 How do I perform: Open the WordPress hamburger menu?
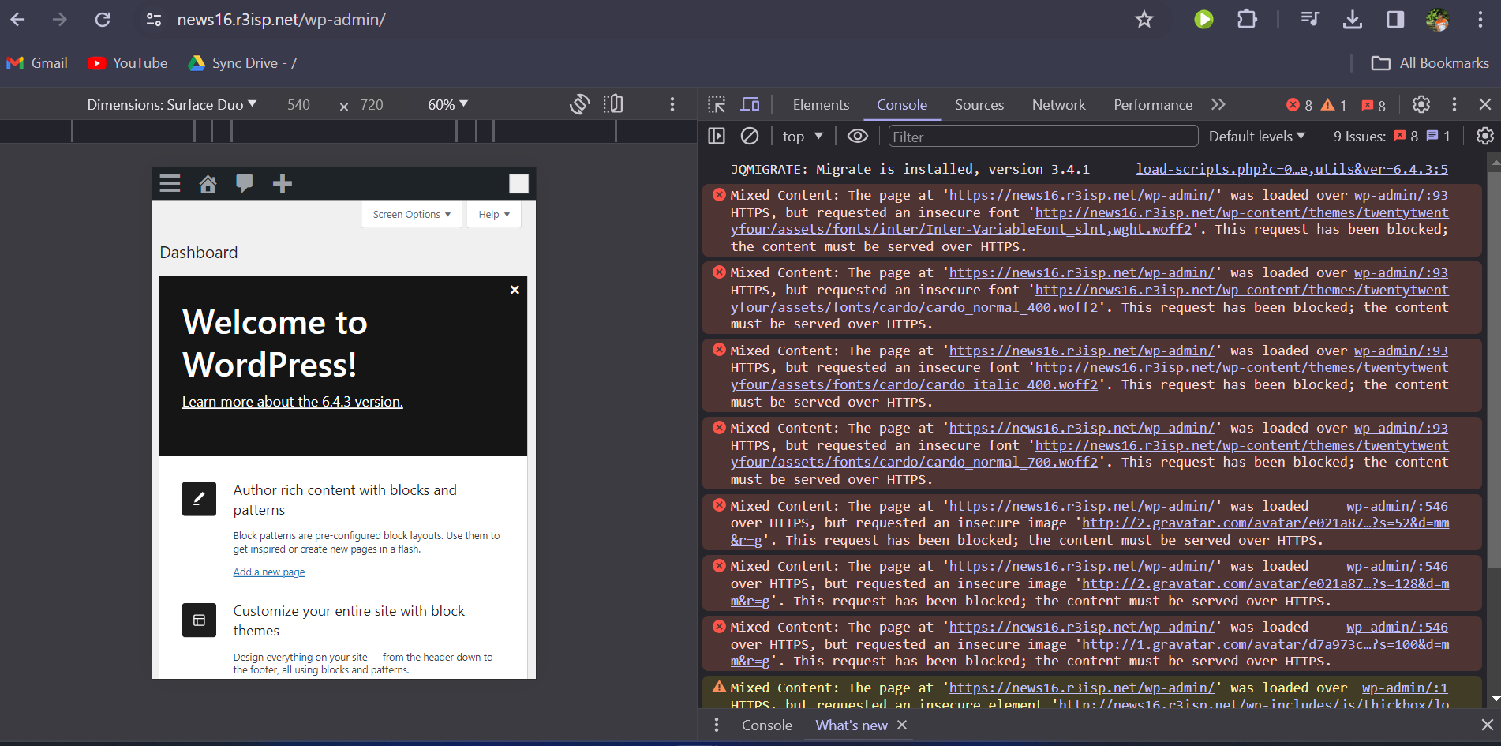170,184
